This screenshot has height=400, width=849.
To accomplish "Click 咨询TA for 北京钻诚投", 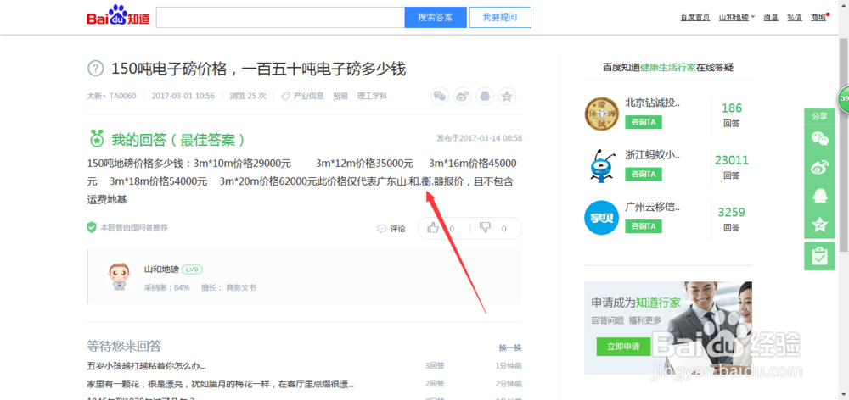I will 644,123.
